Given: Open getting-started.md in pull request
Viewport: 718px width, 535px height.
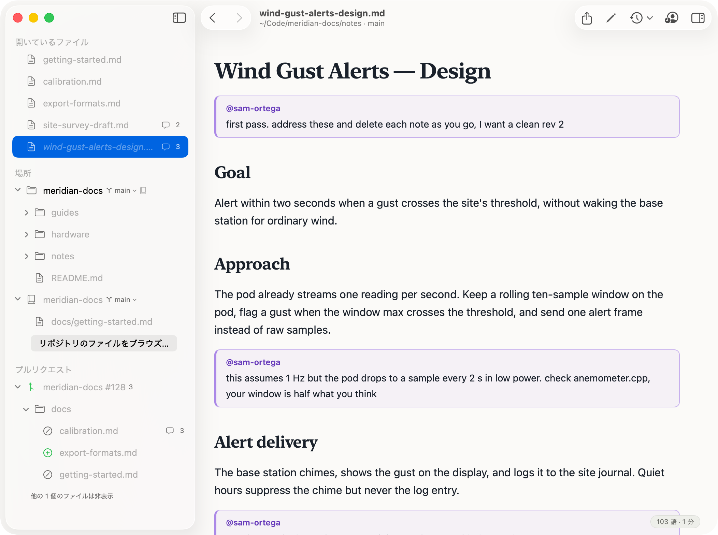Looking at the screenshot, I should click(x=100, y=475).
